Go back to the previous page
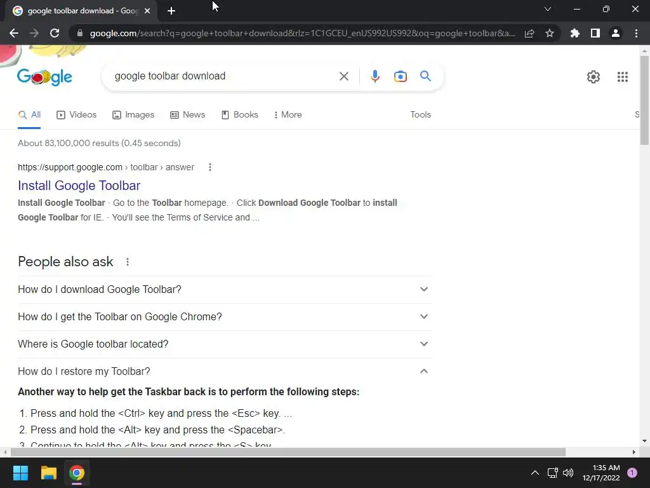Screen dimensions: 650x488 (14, 33)
